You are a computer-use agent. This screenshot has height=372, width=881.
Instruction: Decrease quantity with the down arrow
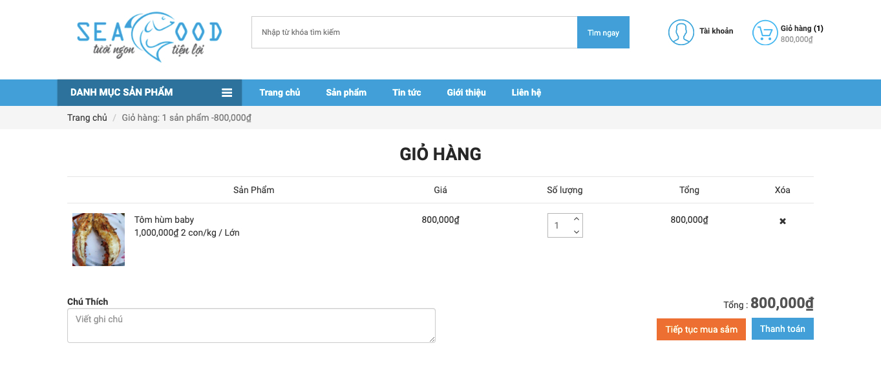[577, 231]
